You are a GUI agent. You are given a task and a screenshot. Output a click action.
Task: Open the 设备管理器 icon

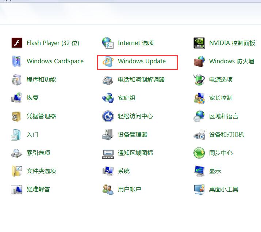coord(108,135)
